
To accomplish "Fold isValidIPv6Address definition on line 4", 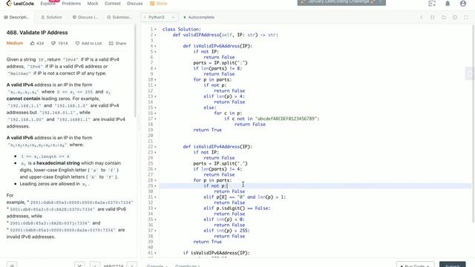I will (x=155, y=46).
